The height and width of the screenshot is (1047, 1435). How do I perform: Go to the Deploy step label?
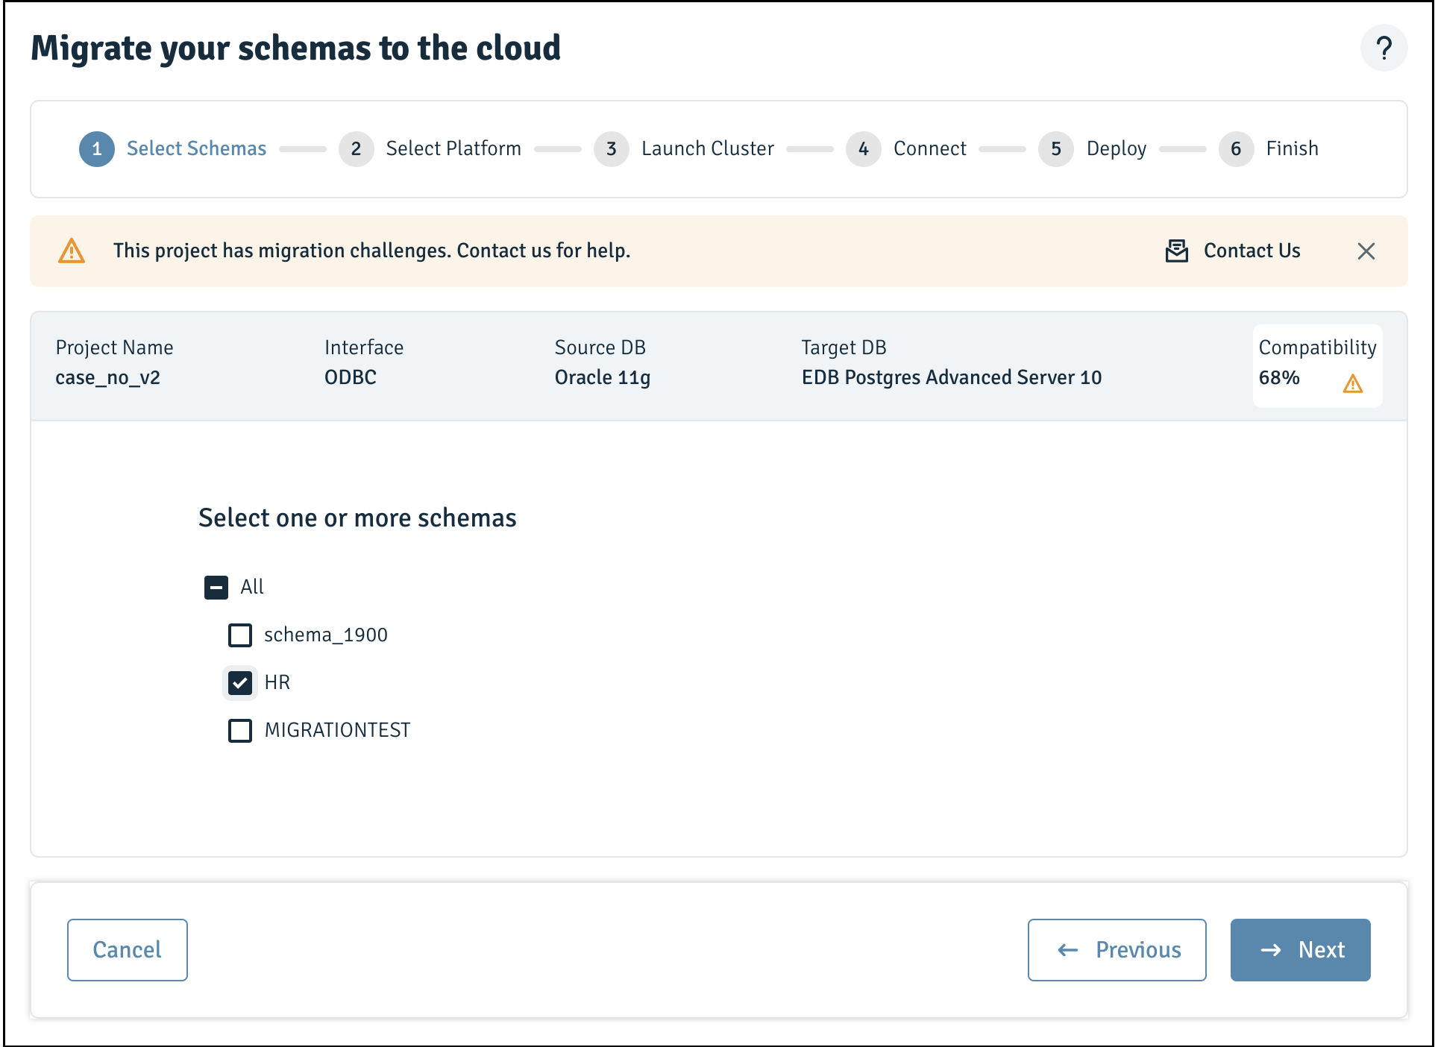point(1116,148)
